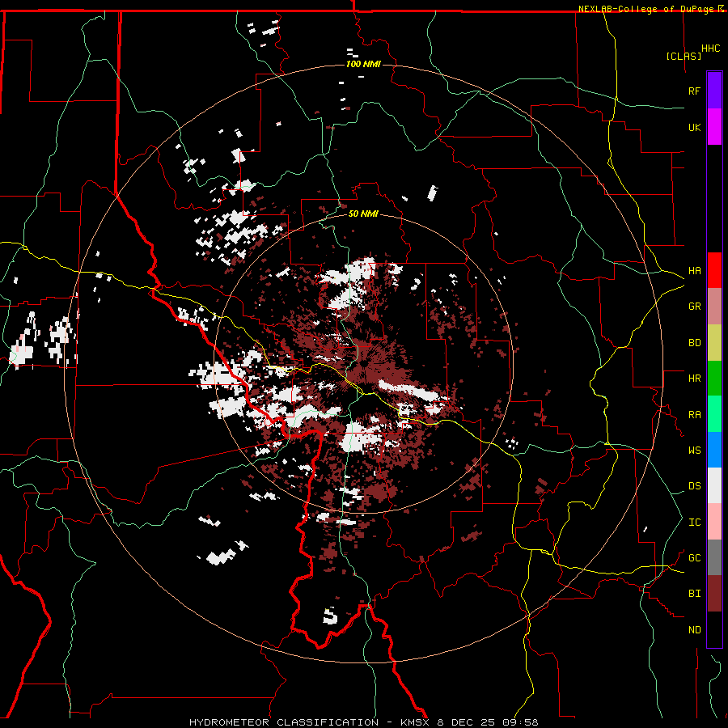
Task: Click the DS legend label
Action: [694, 486]
